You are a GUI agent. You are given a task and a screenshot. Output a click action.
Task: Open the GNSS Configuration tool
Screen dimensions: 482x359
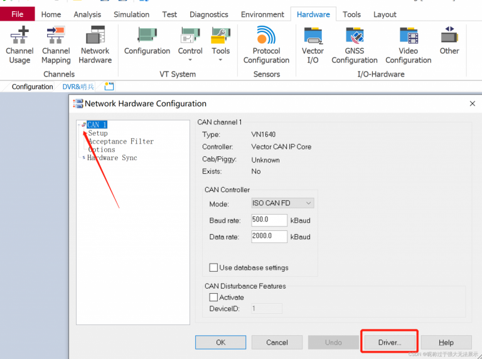[x=355, y=45]
